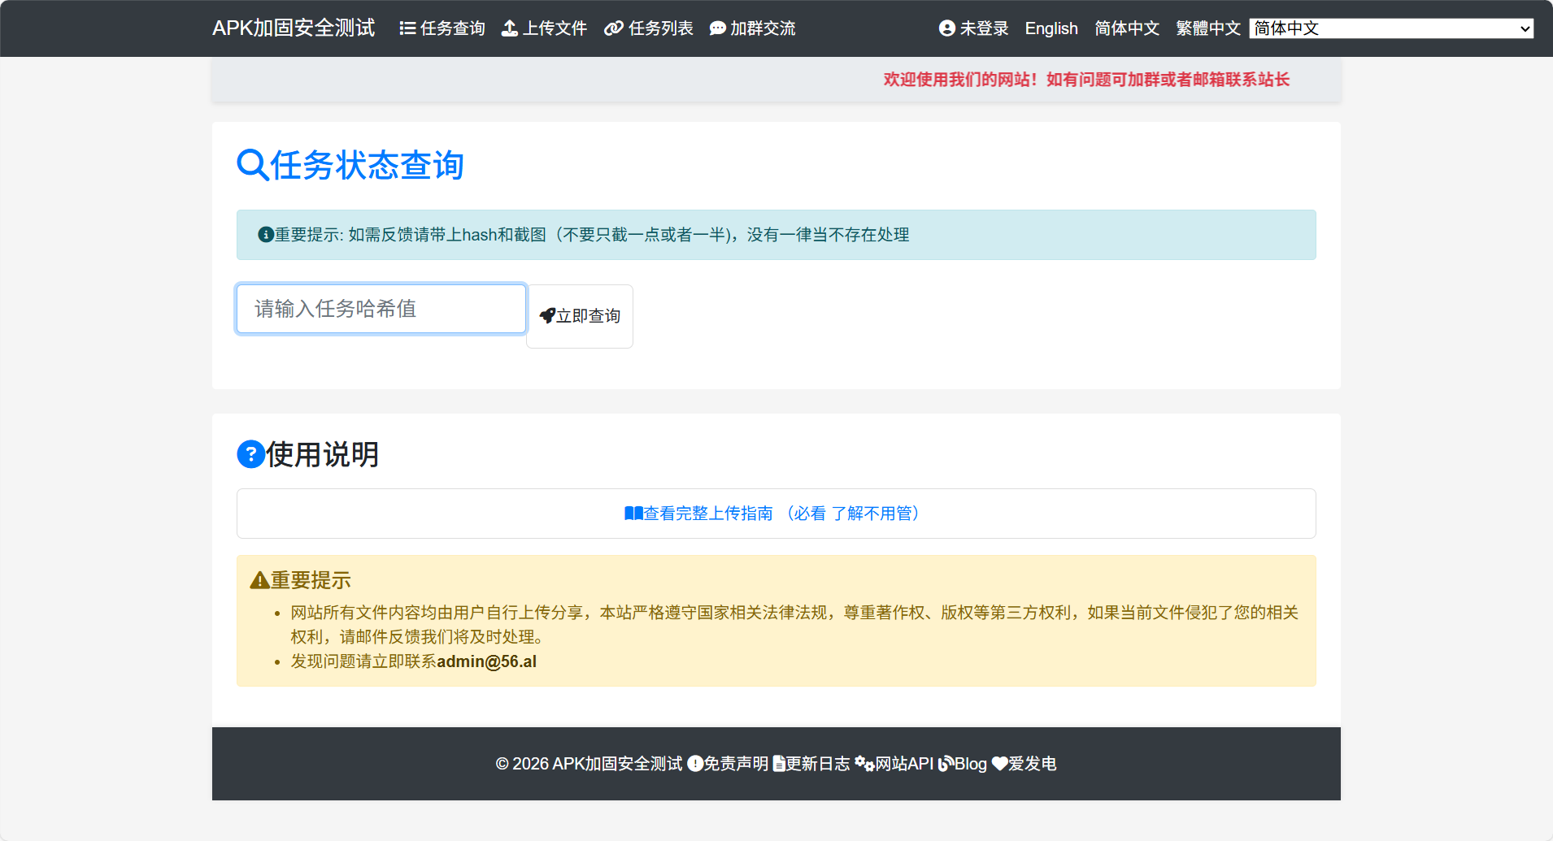This screenshot has width=1553, height=841.
Task: Focus the task hash input field
Action: coord(381,309)
